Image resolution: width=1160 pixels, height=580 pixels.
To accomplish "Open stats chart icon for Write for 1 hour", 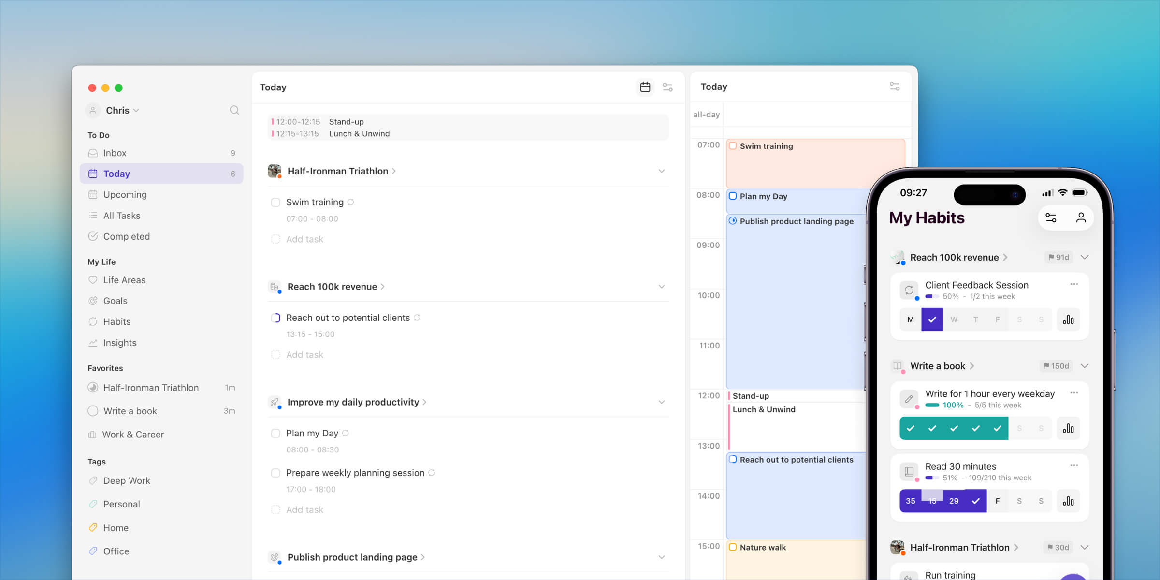I will (x=1068, y=428).
